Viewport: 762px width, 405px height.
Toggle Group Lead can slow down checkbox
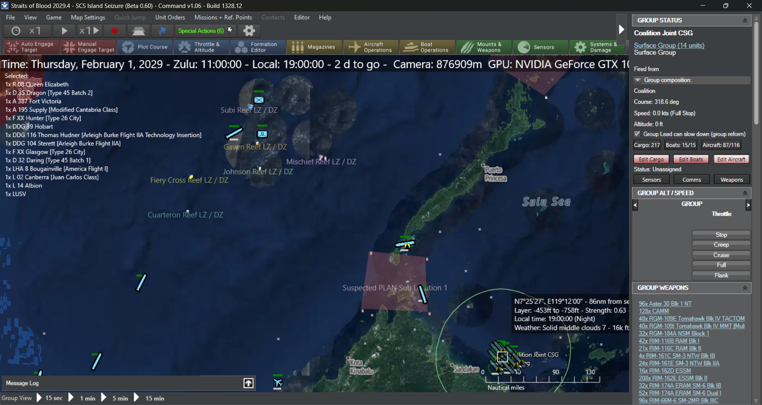pyautogui.click(x=637, y=134)
